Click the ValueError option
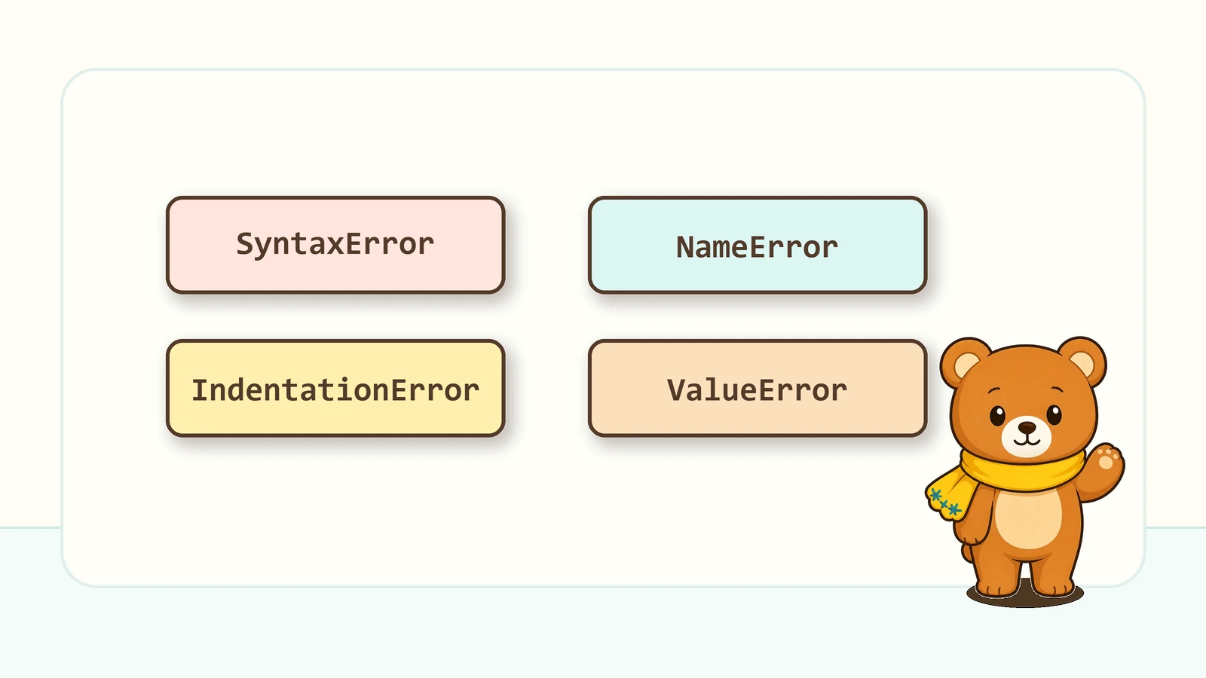 758,388
